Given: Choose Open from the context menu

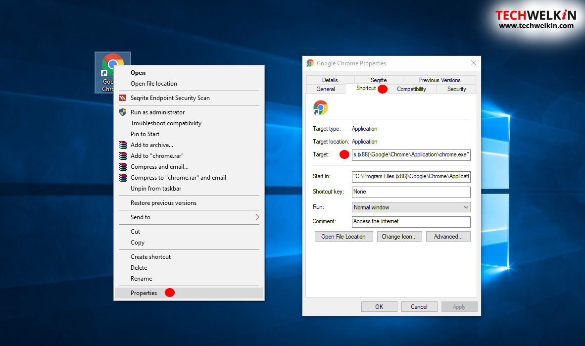Looking at the screenshot, I should click(189, 73).
